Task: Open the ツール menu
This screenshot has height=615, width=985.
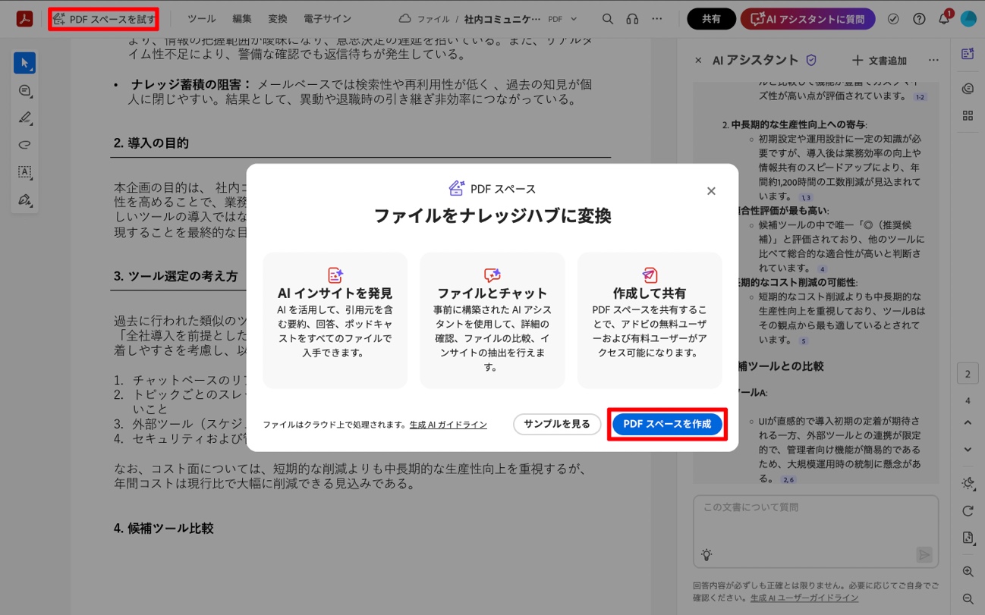Action: [x=201, y=19]
